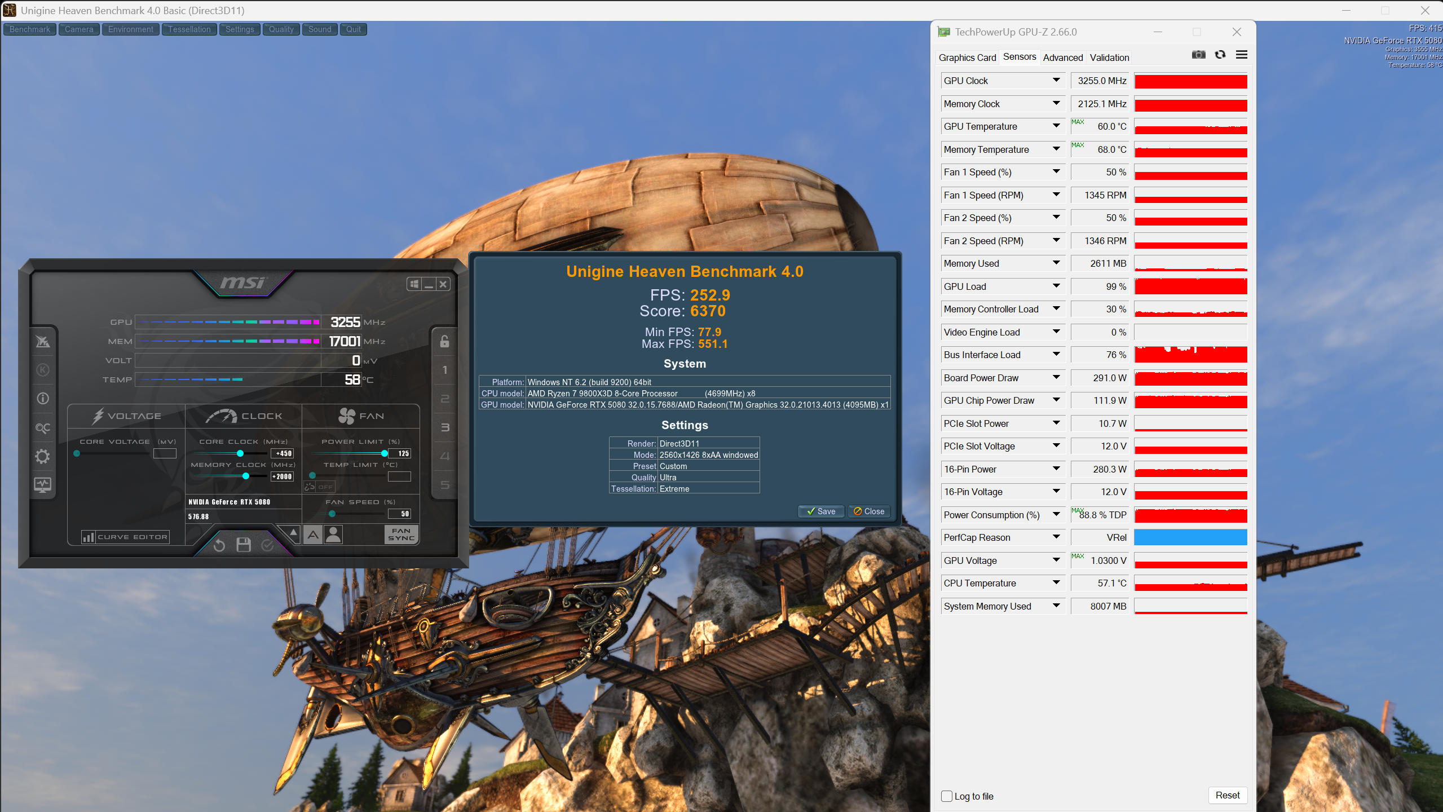1443x812 pixels.
Task: Save Afterburner settings with floppy icon
Action: tap(244, 545)
